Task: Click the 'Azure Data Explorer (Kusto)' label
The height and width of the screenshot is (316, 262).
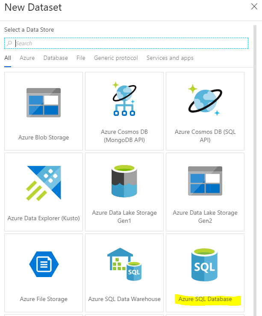Action: (44, 218)
